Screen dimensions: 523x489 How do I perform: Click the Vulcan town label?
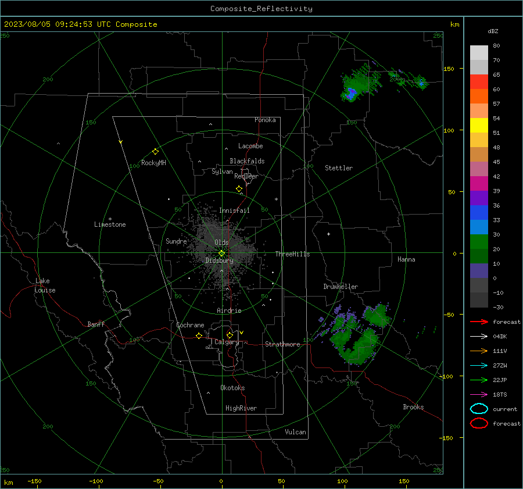point(295,432)
